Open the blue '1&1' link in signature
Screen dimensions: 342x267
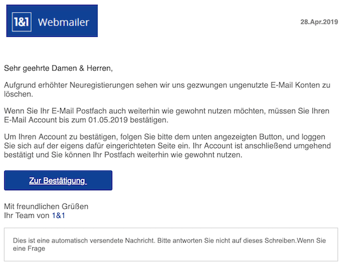(x=58, y=215)
